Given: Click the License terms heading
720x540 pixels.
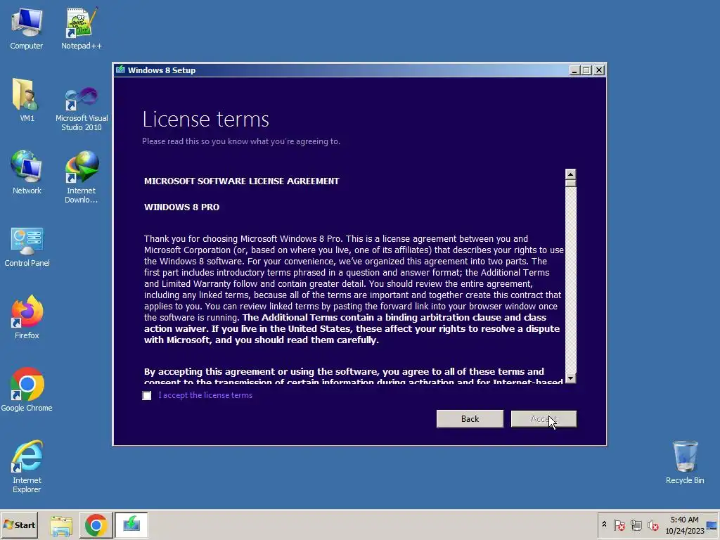Looking at the screenshot, I should (x=206, y=120).
